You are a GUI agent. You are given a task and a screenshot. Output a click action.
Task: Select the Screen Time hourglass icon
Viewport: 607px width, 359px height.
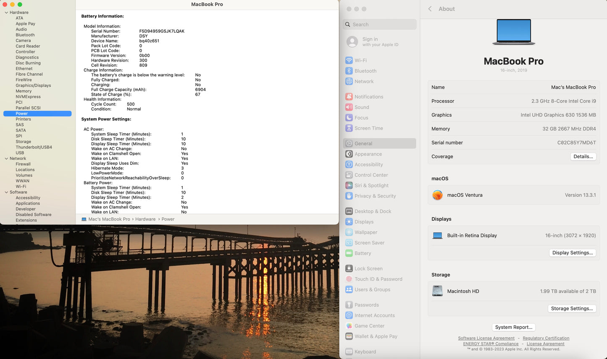tap(349, 128)
